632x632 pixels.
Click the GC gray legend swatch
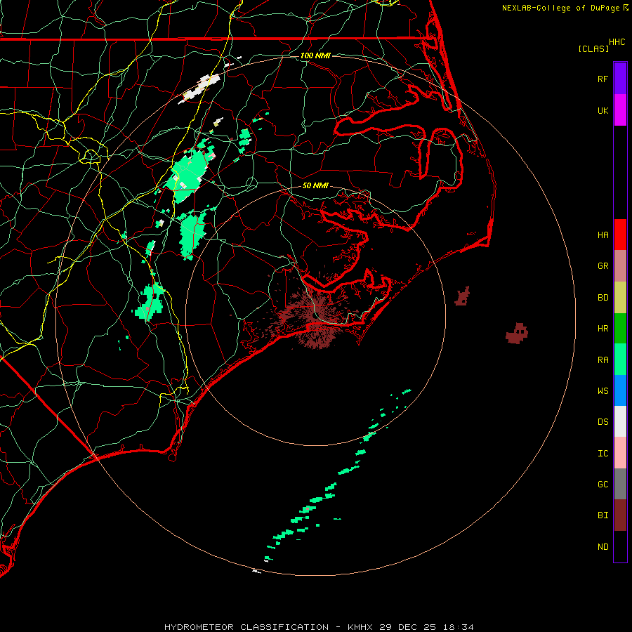(x=620, y=484)
